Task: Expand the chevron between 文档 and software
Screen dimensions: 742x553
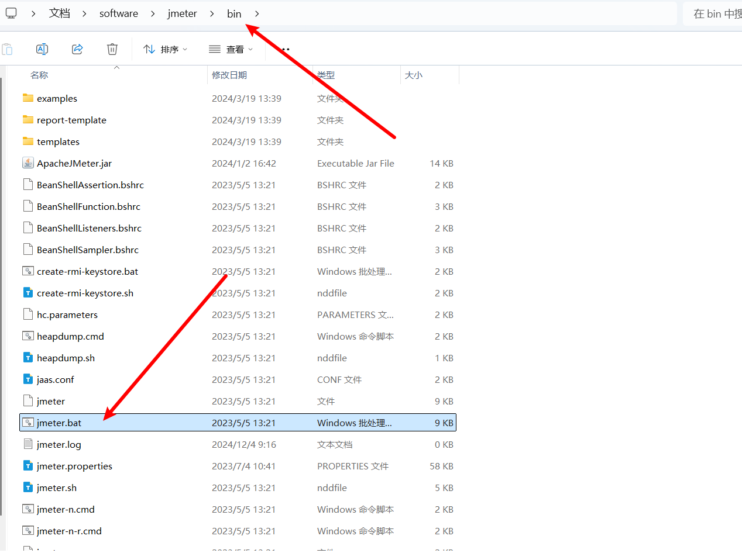Action: [85, 13]
